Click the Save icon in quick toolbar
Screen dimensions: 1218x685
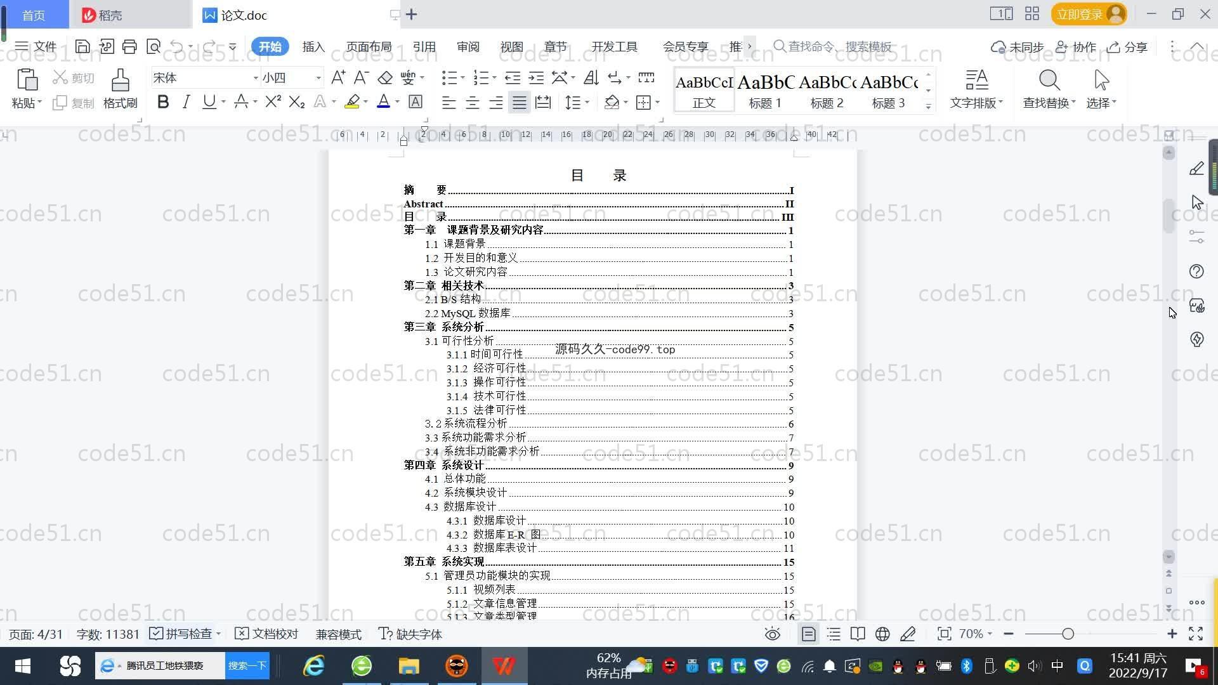click(x=82, y=46)
